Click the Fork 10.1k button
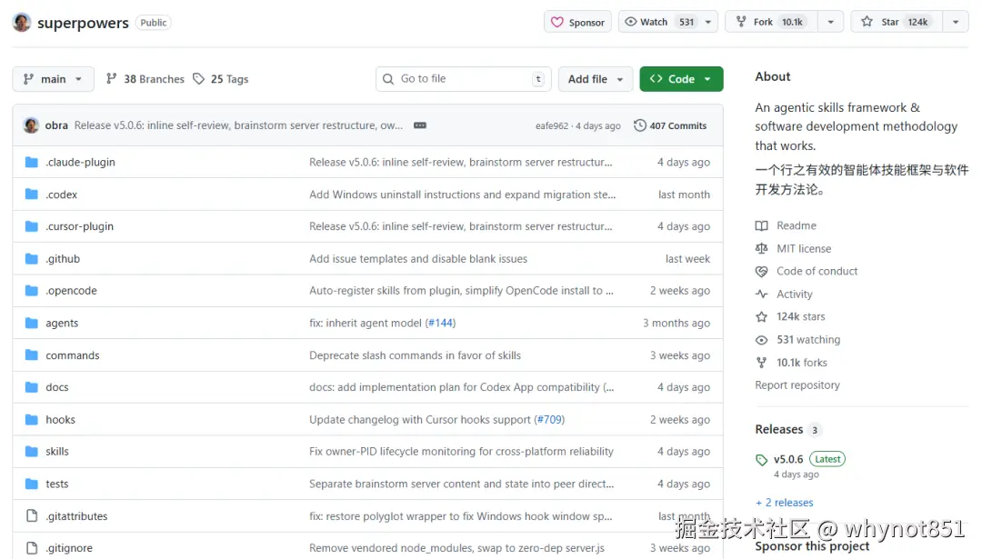 pyautogui.click(x=771, y=22)
